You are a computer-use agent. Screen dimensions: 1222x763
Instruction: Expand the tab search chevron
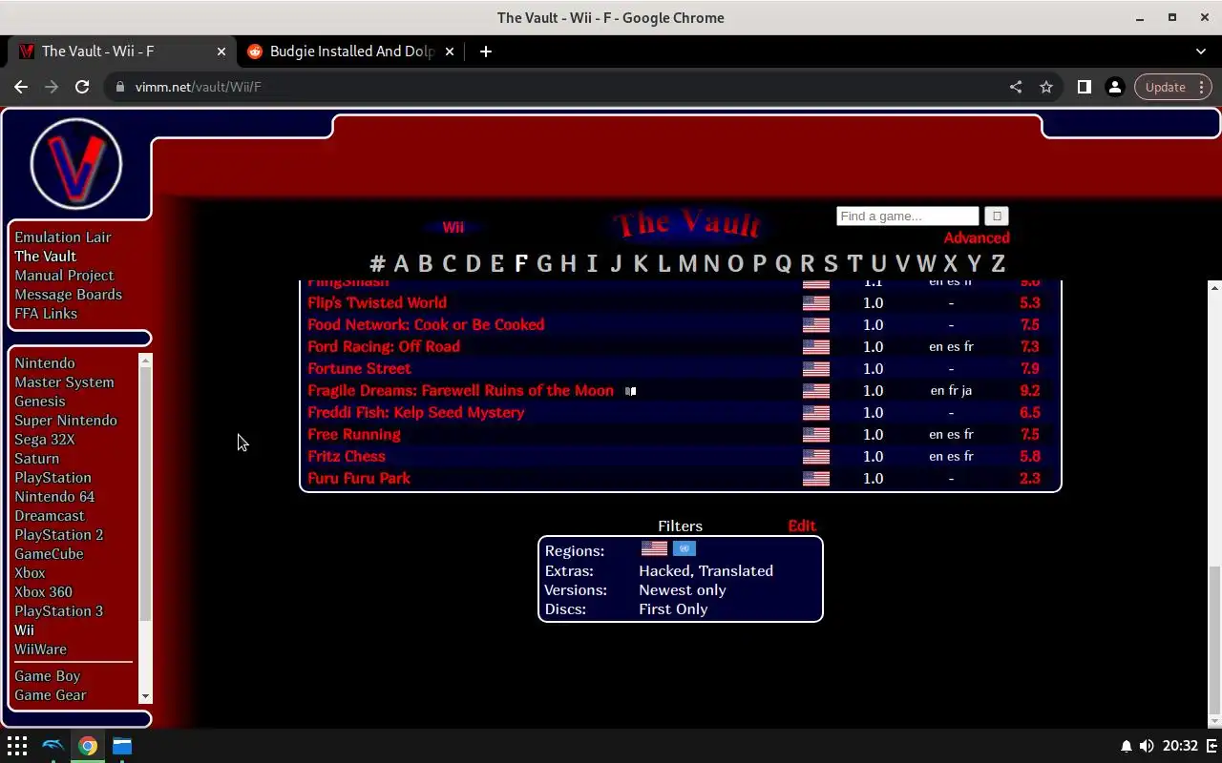point(1201,52)
